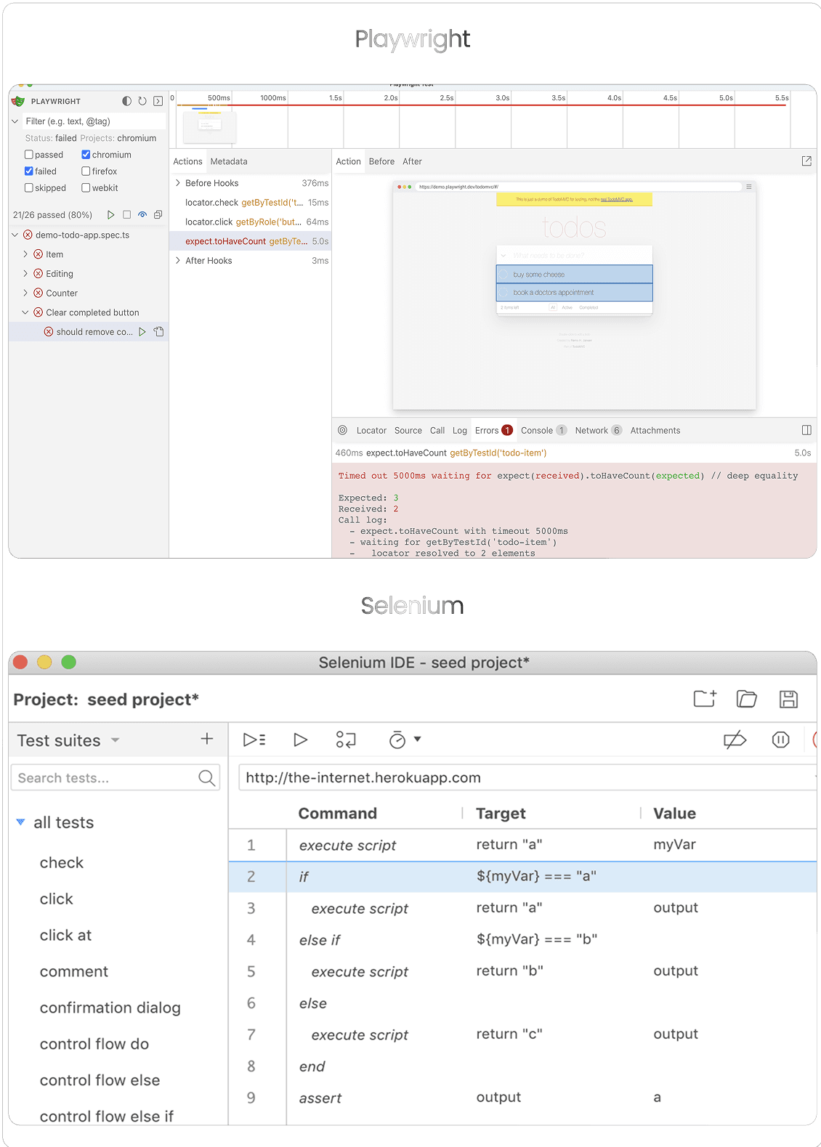Open source for 'should remove co...' test

tap(158, 332)
